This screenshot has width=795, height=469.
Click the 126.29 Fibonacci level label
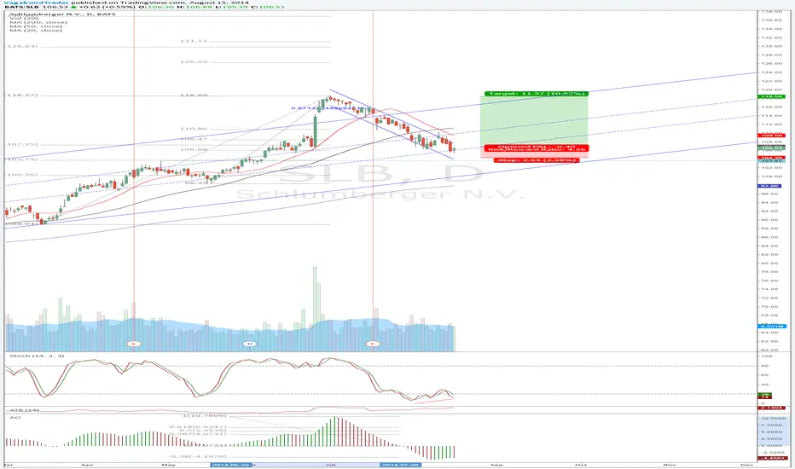pos(194,61)
